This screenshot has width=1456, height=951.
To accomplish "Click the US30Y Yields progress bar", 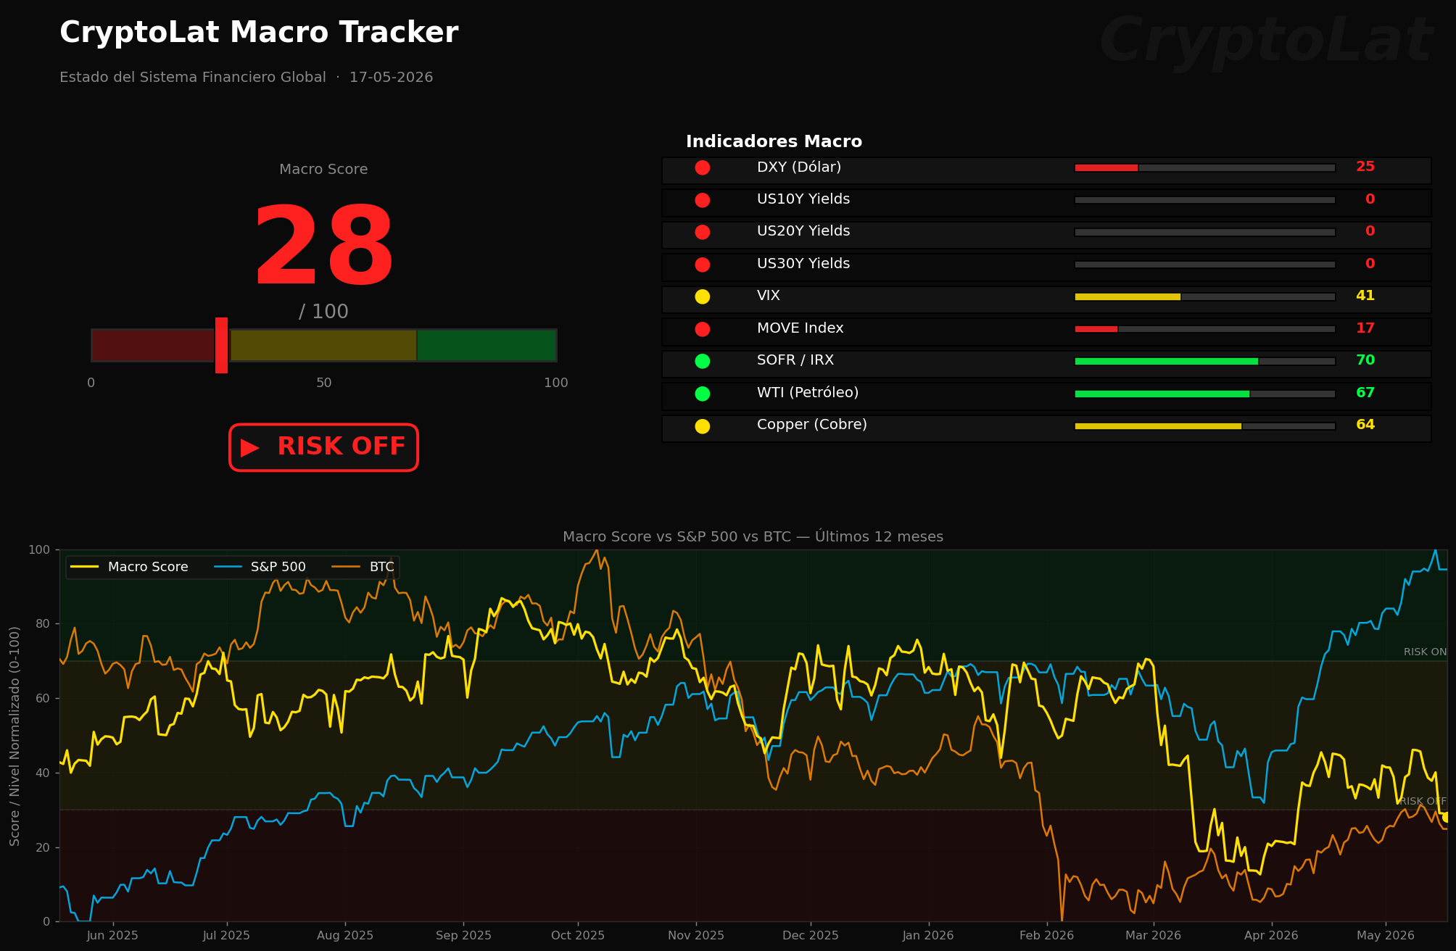I will [x=1204, y=265].
